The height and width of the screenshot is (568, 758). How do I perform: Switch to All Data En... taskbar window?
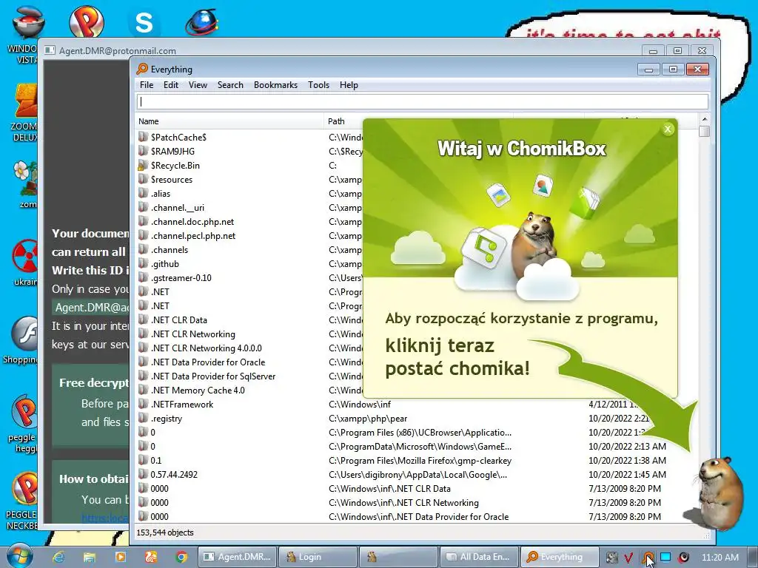coord(479,557)
